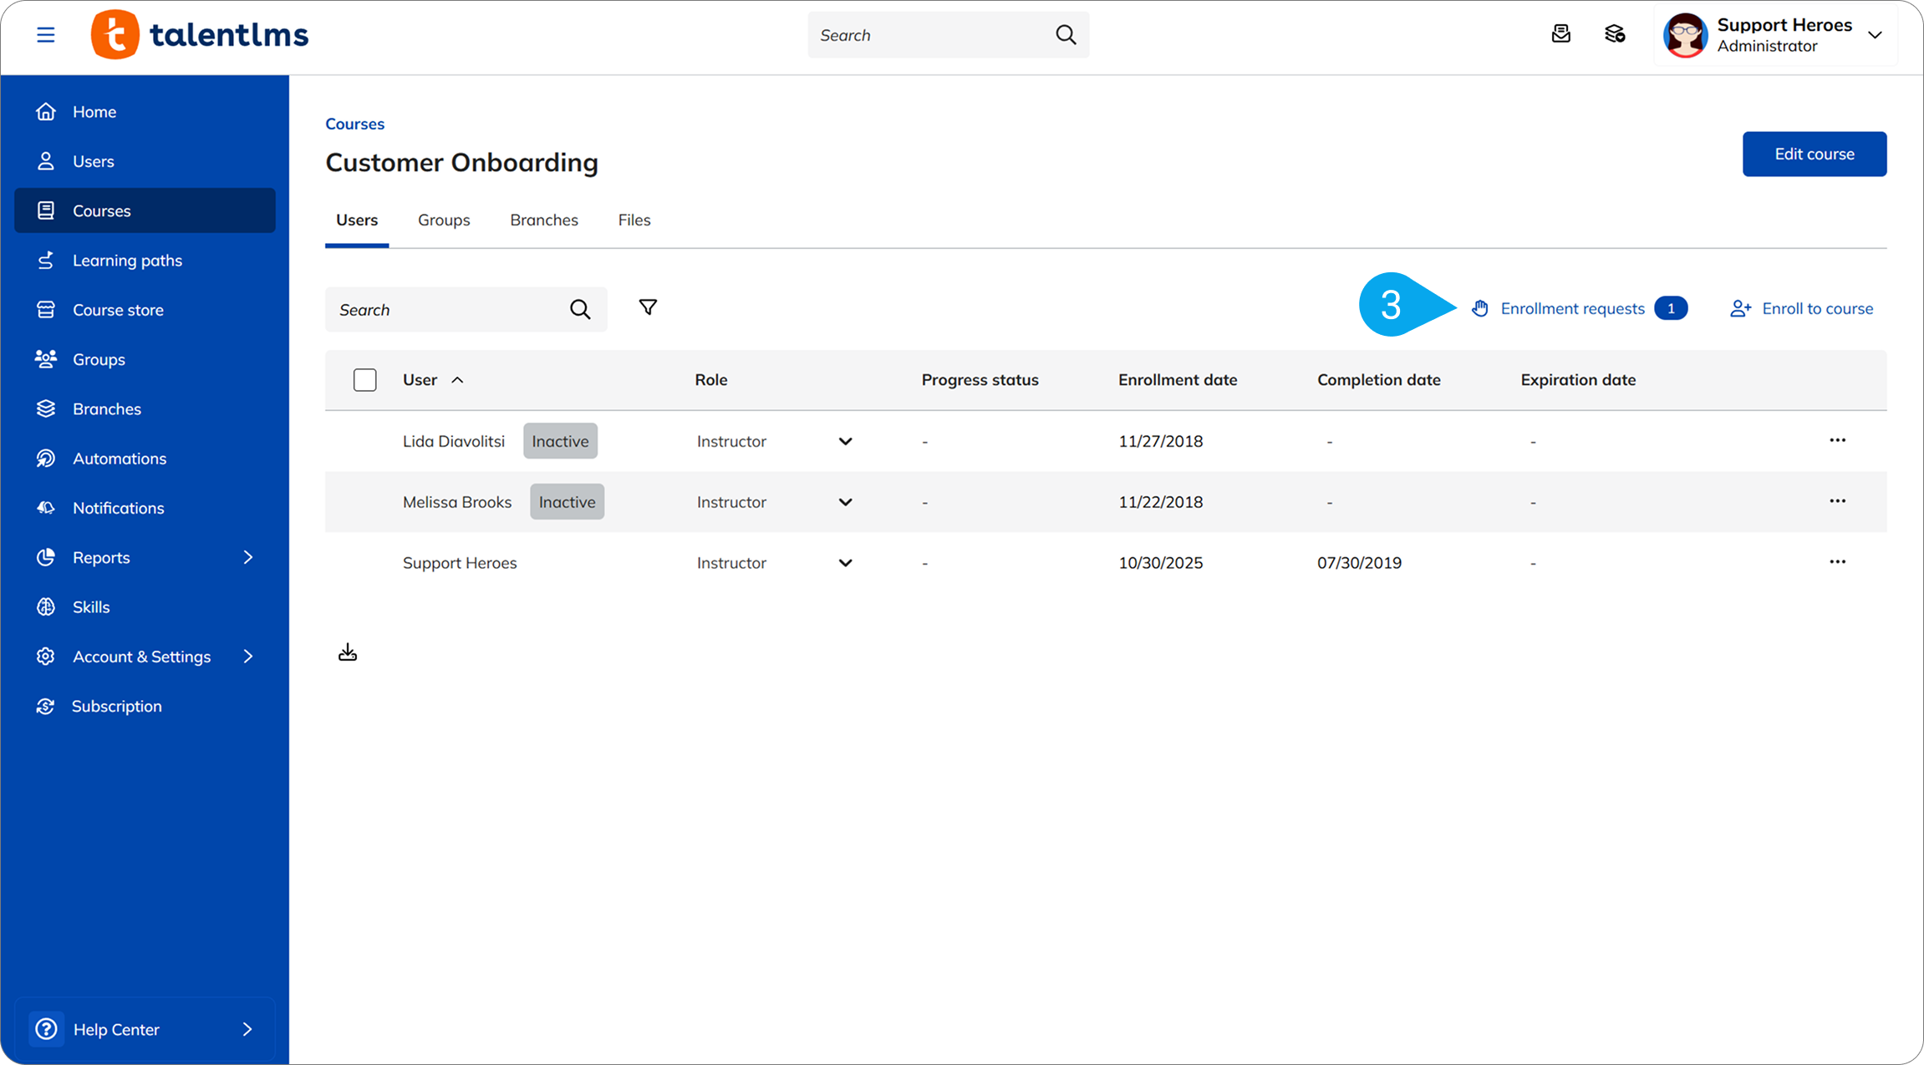1924x1065 pixels.
Task: Expand the Reports sidebar submenu
Action: tap(247, 557)
